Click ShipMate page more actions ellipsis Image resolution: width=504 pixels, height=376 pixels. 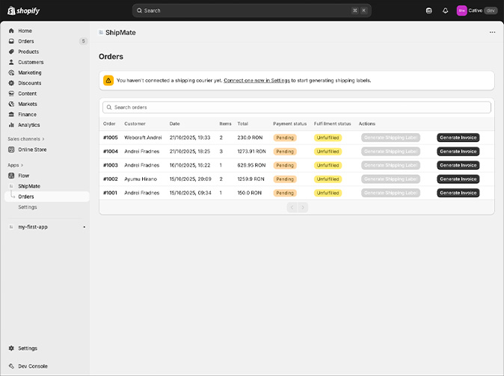point(492,32)
